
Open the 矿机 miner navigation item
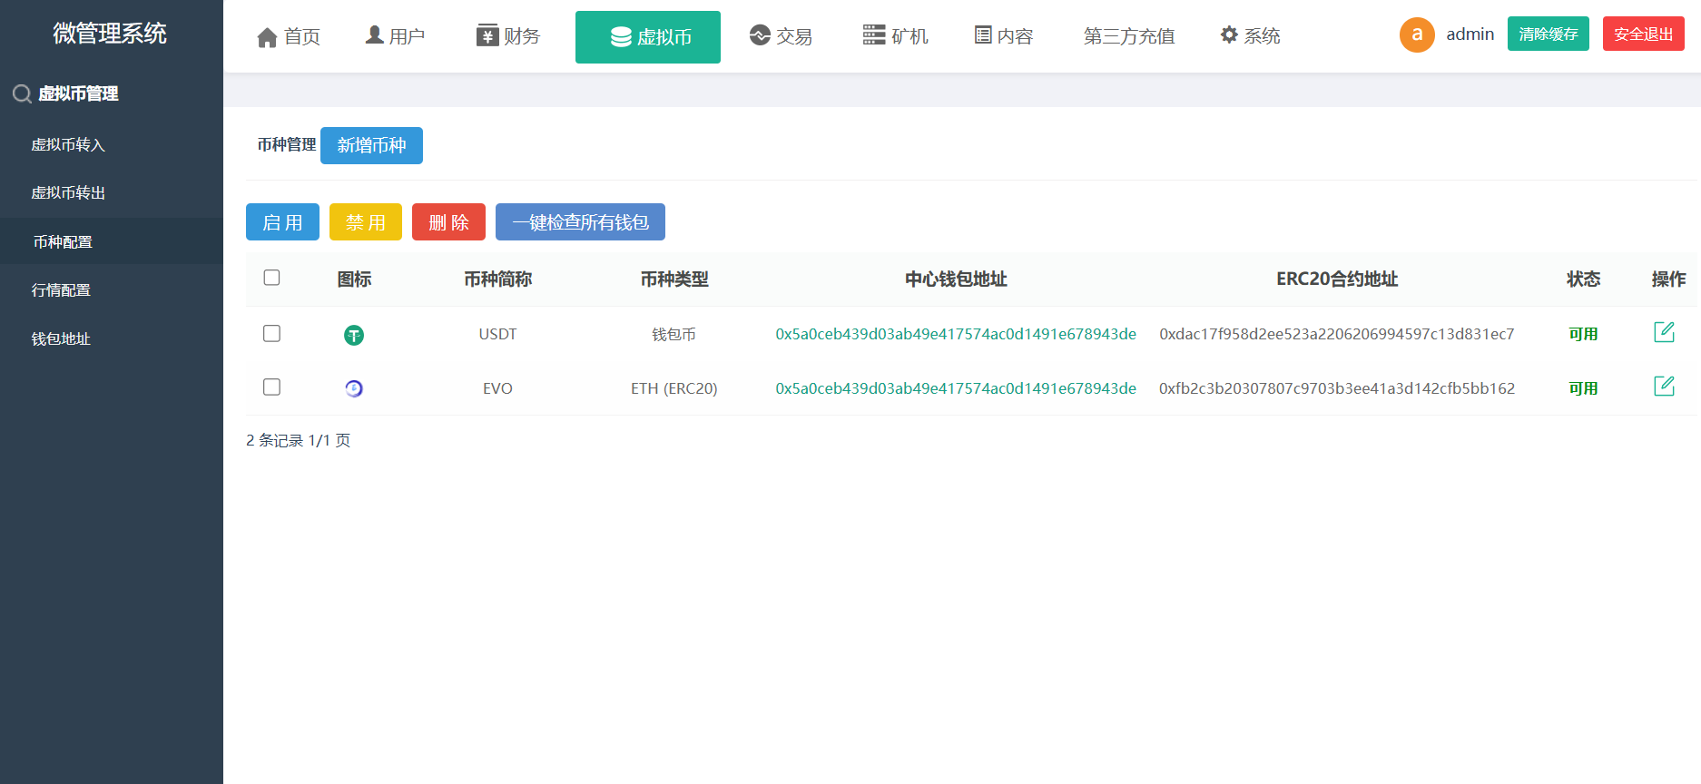coord(895,35)
